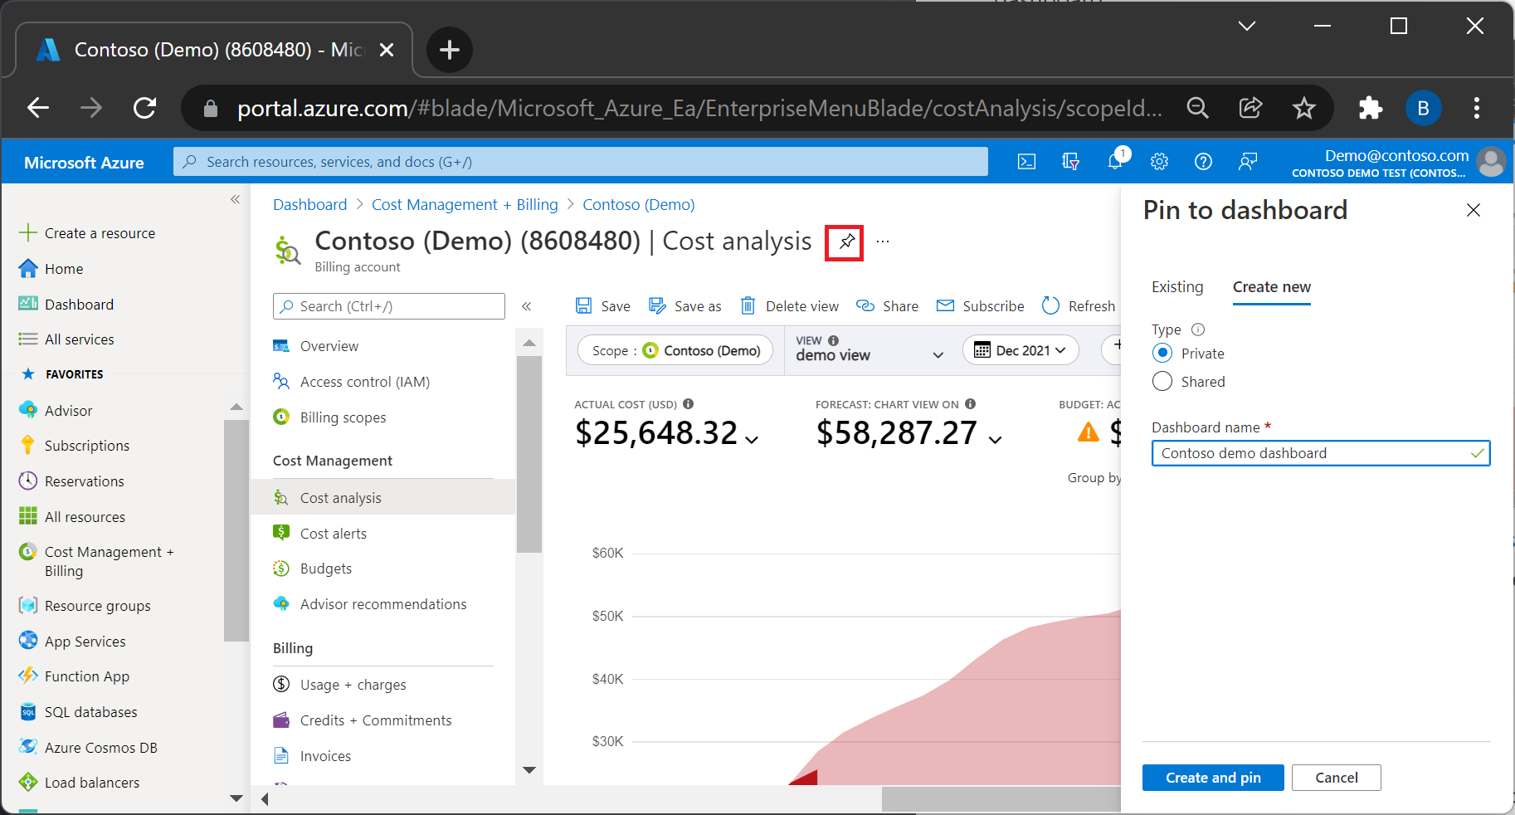Click Save in the cost analysis toolbar

click(x=603, y=306)
